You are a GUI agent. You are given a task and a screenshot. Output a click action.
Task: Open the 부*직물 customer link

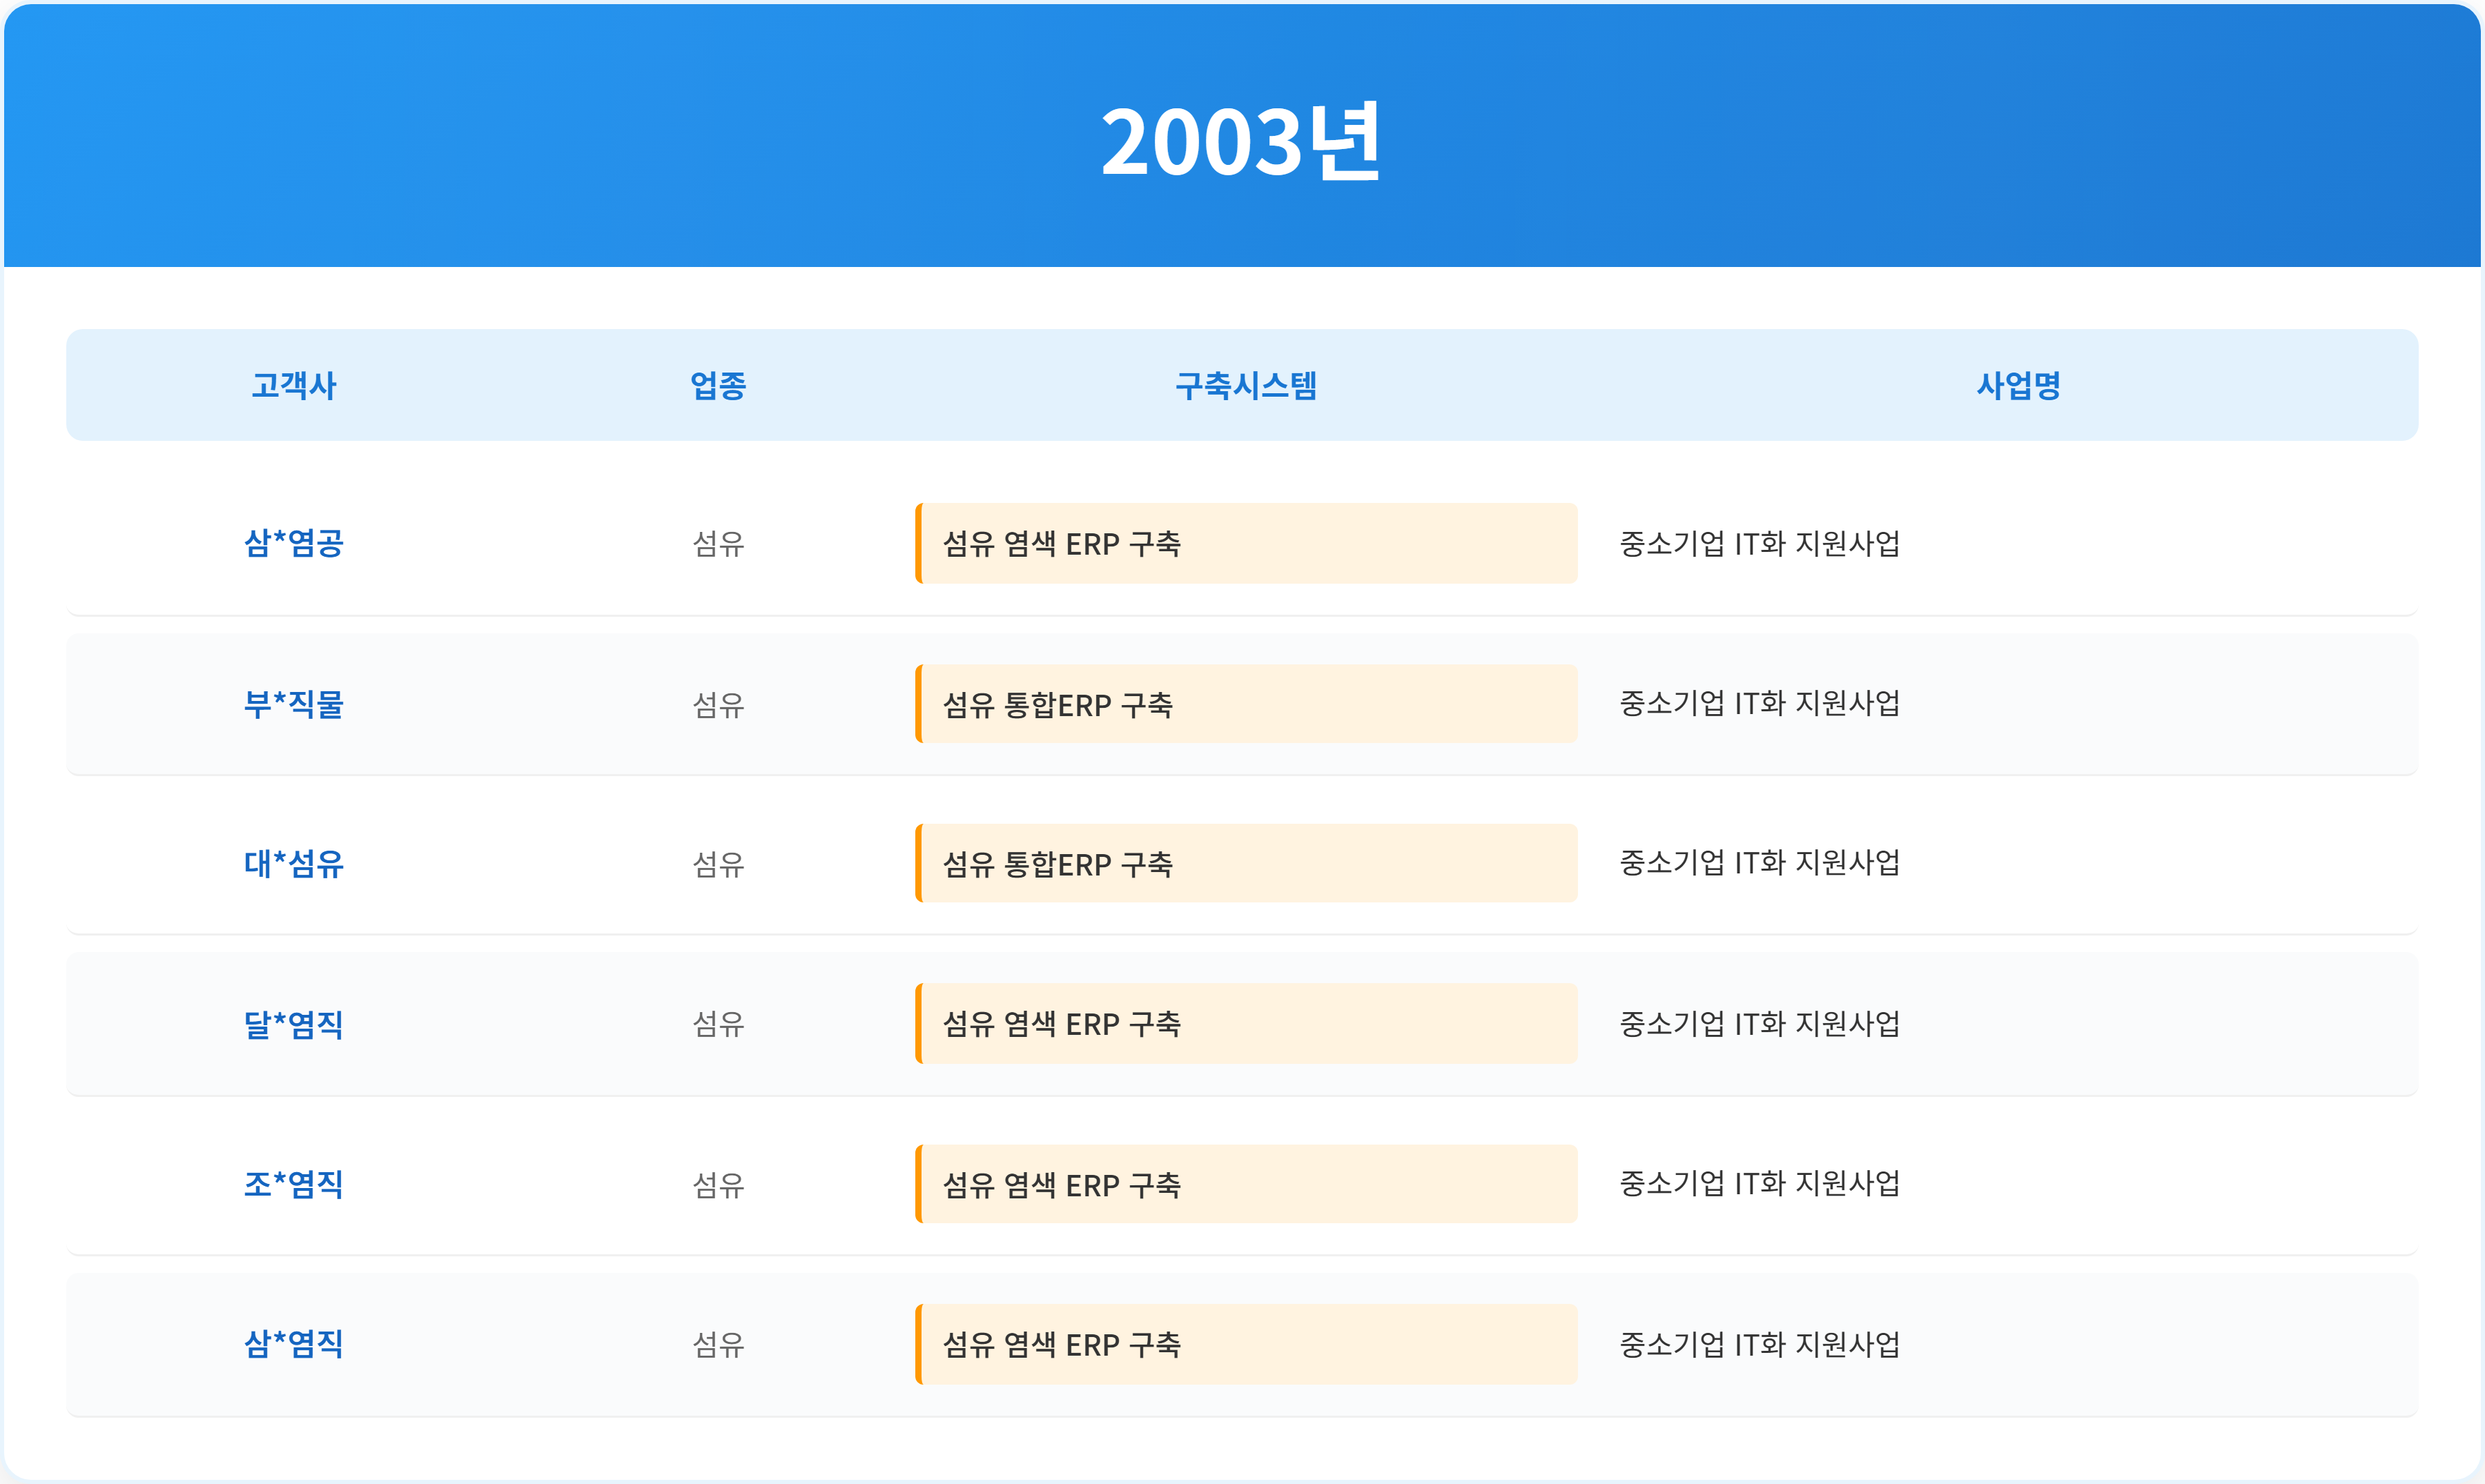(x=293, y=704)
